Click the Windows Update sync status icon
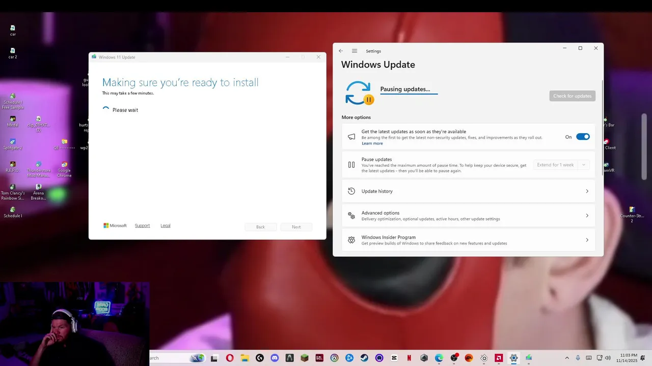Image resolution: width=652 pixels, height=366 pixels. pyautogui.click(x=359, y=94)
